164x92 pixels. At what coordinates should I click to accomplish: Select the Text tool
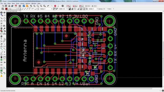4,52
